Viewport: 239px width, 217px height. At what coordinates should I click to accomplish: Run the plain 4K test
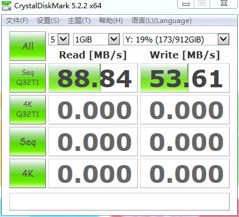pyautogui.click(x=28, y=173)
